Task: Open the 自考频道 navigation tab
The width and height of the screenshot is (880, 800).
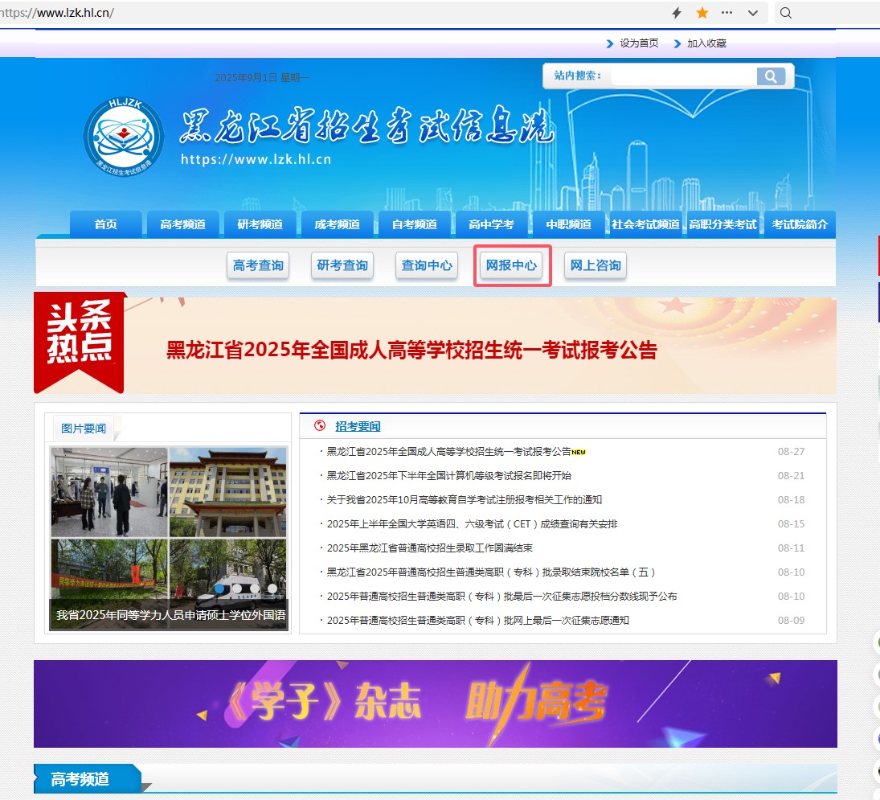Action: [414, 224]
